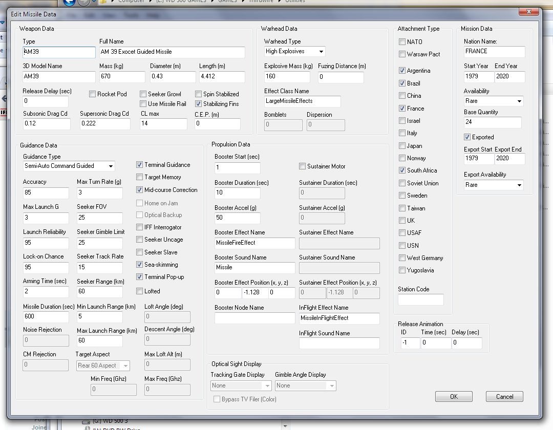Click the Export End year field
Image resolution: width=553 pixels, height=430 pixels.
(x=509, y=159)
